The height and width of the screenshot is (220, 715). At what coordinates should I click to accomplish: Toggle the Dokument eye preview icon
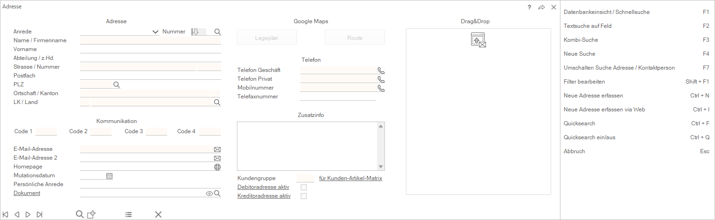point(209,194)
